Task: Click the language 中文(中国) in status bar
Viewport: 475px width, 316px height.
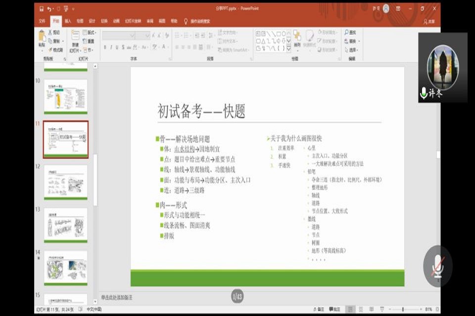Action: point(94,309)
